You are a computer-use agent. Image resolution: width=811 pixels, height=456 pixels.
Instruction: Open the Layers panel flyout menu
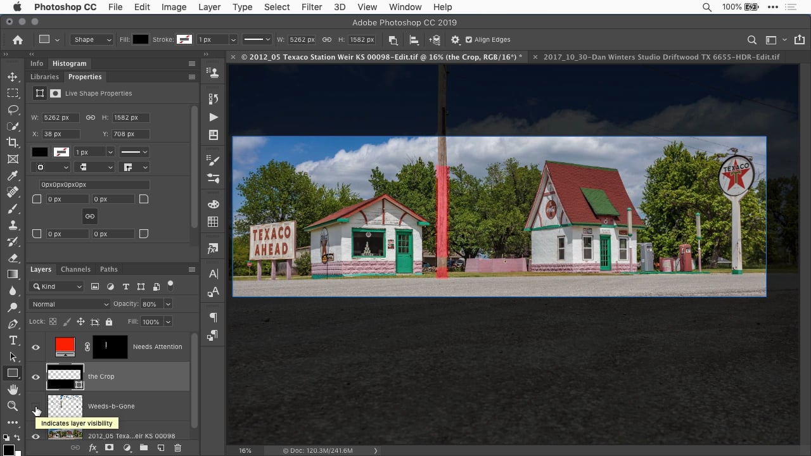point(191,269)
